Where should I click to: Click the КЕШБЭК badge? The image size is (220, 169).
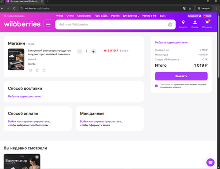pyautogui.click(x=194, y=16)
